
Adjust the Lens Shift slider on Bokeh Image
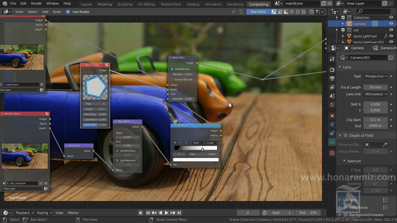coord(95,125)
